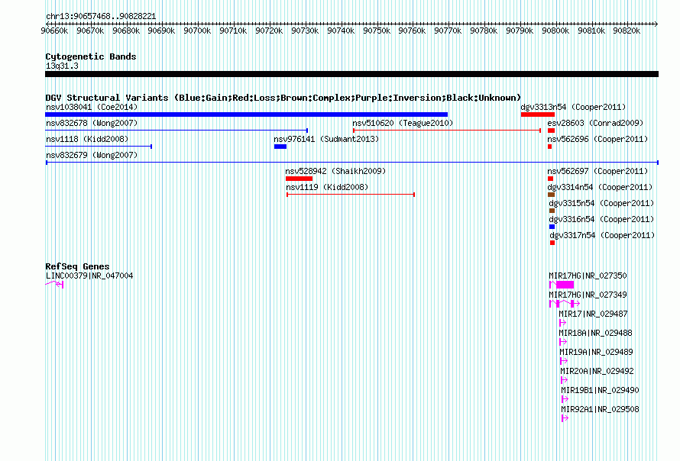680x461 pixels.
Task: Click the DGV Structural Variants track title
Action: pos(283,98)
